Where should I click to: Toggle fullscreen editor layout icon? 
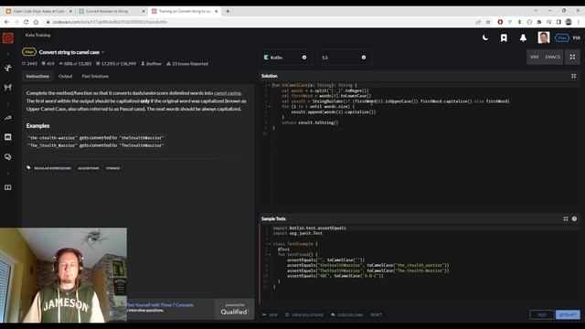pos(572,57)
